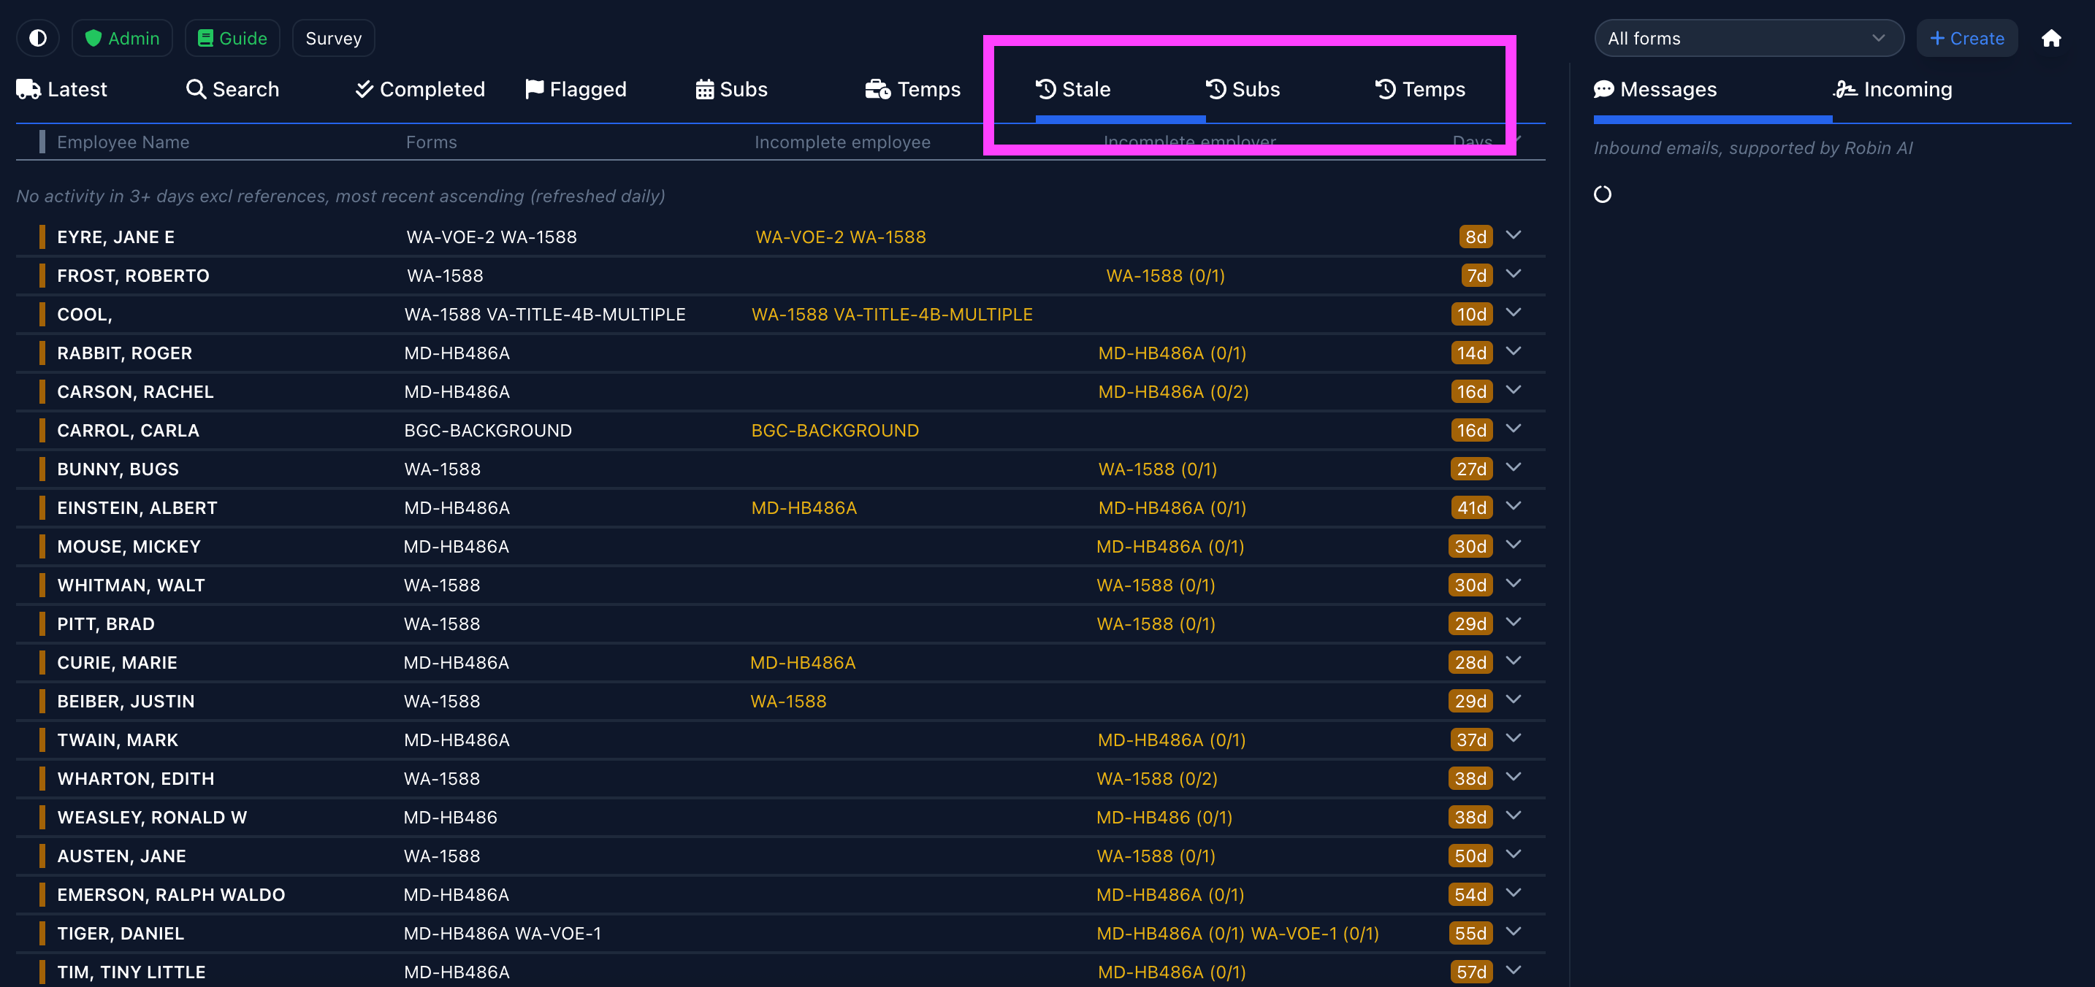The height and width of the screenshot is (987, 2095).
Task: Click the orange marker beside FROST, ROBERTO
Action: point(42,276)
